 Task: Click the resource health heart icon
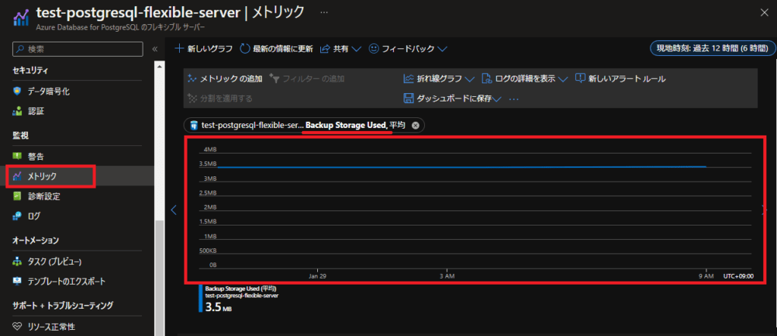click(17, 327)
